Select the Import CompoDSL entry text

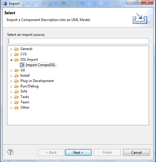[x=41, y=65]
